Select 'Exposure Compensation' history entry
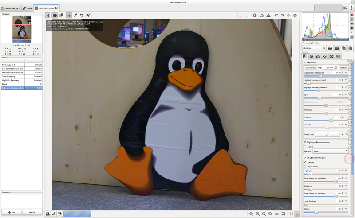Viewport: 355px width, 218px height. tap(22, 88)
